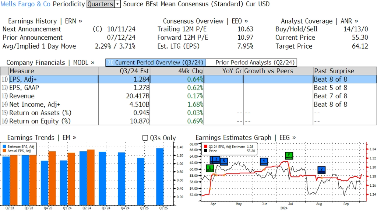The width and height of the screenshot is (377, 211).
Task: Select row 13) Revenue
Action: 188,96
